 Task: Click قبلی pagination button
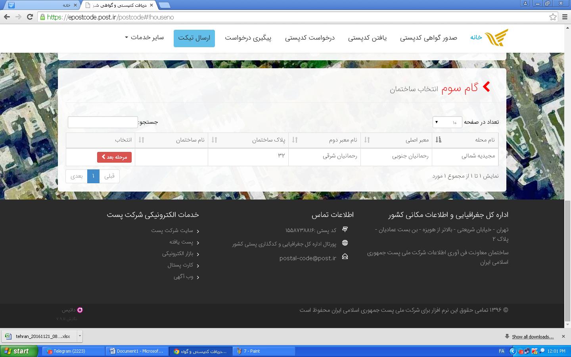pos(109,176)
